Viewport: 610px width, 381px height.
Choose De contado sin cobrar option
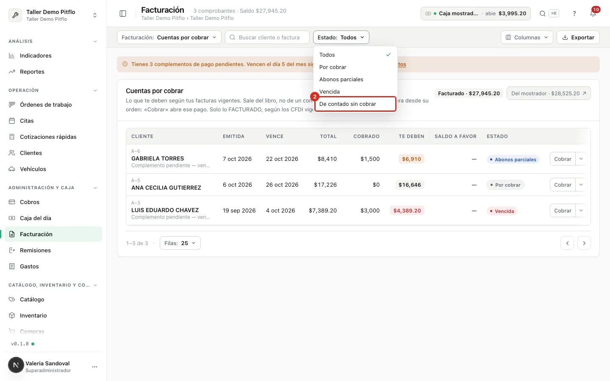[x=355, y=104]
